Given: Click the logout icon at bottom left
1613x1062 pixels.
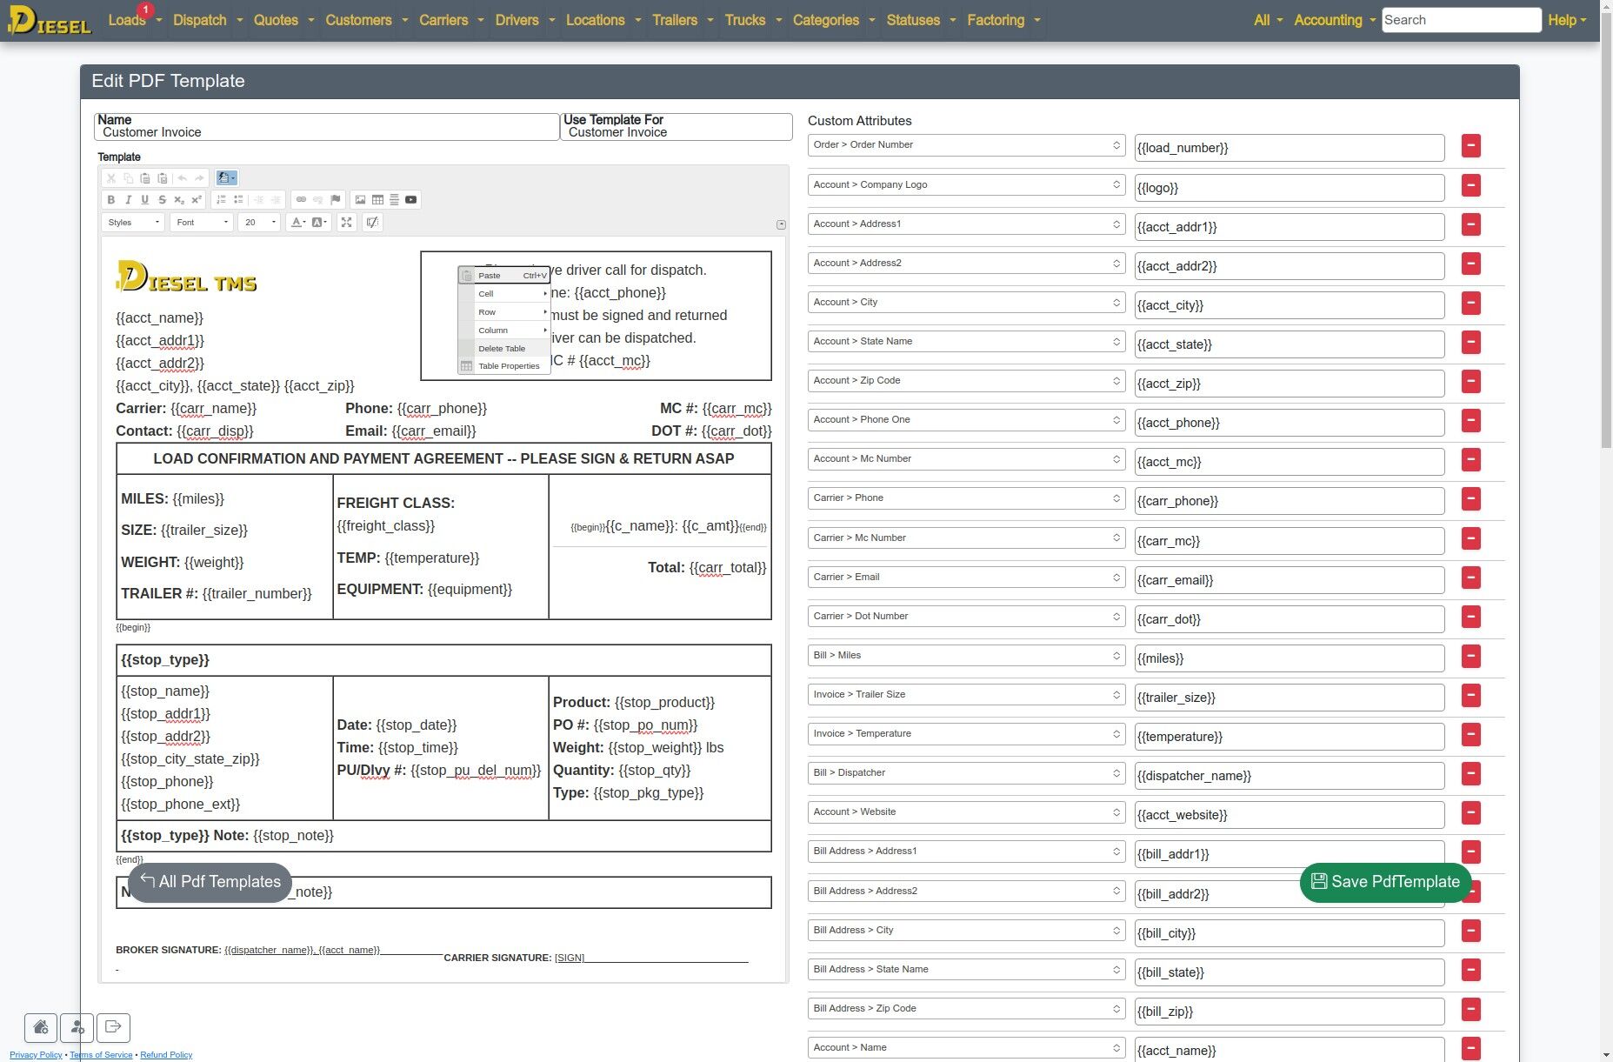Looking at the screenshot, I should click(113, 1027).
